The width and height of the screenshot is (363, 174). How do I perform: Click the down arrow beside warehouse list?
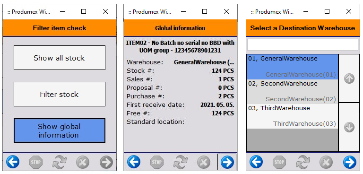pos(349,127)
